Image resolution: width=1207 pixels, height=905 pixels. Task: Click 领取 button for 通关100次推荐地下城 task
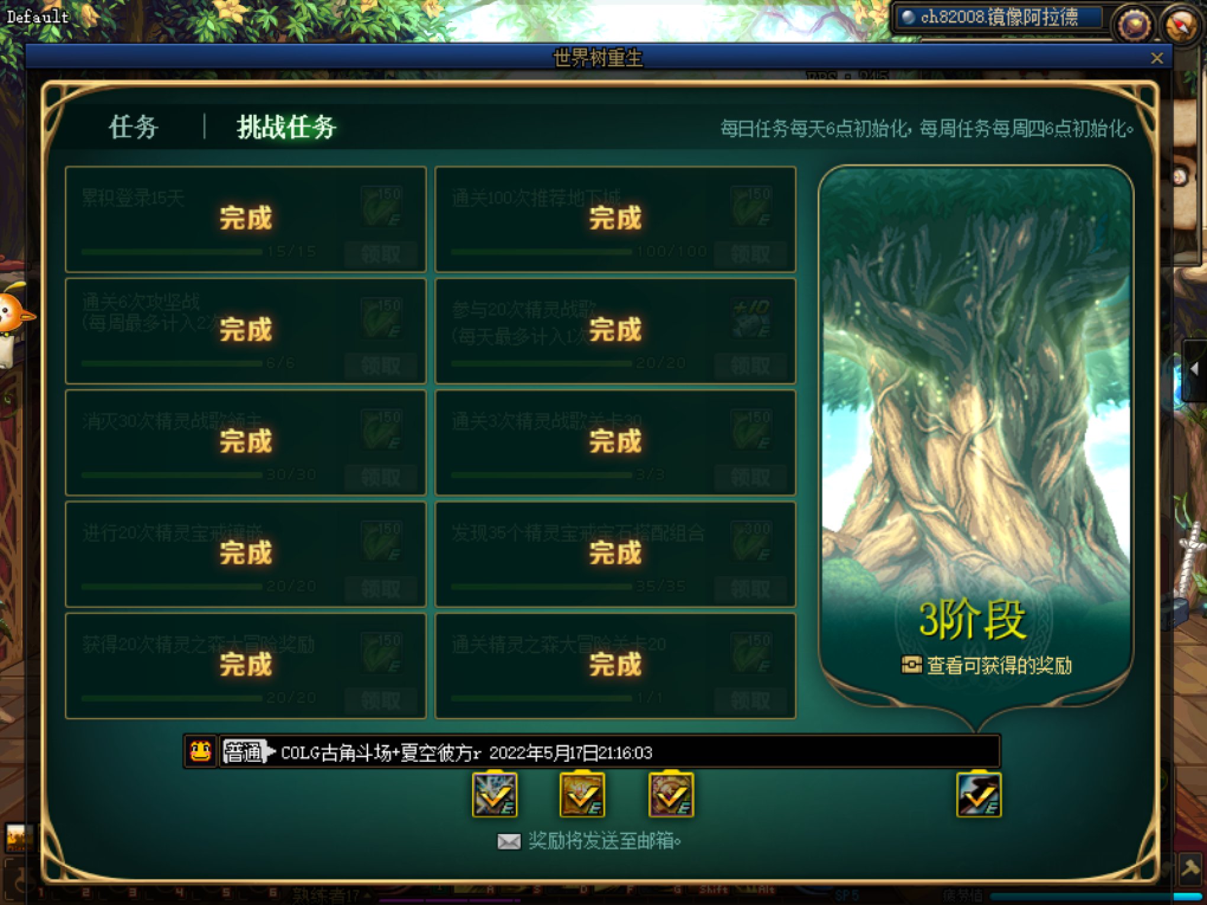(750, 255)
